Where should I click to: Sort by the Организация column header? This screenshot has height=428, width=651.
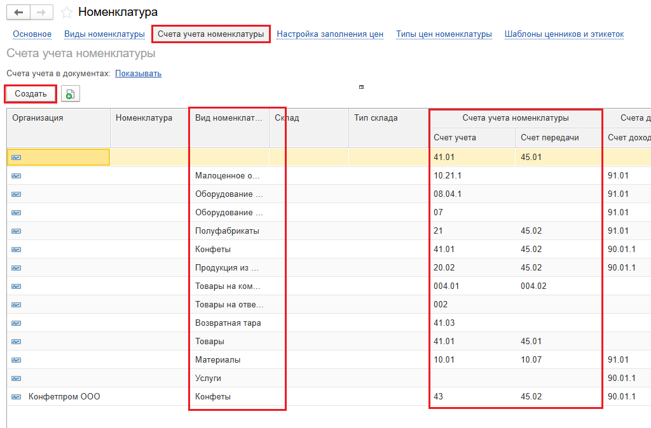click(58, 128)
